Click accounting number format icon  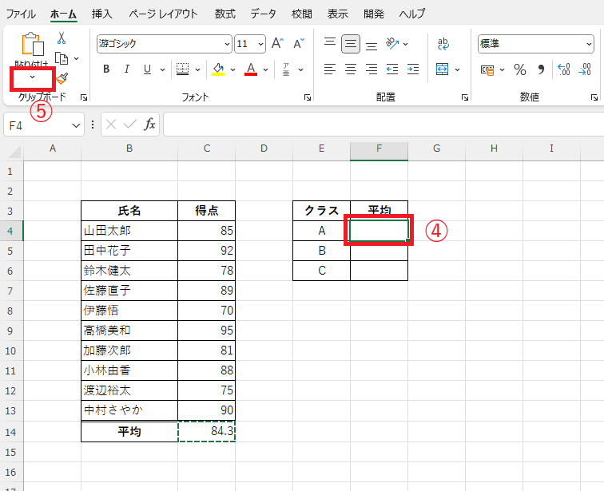click(x=487, y=70)
